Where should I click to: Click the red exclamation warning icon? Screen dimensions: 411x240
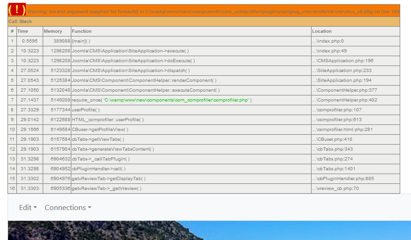[x=17, y=10]
